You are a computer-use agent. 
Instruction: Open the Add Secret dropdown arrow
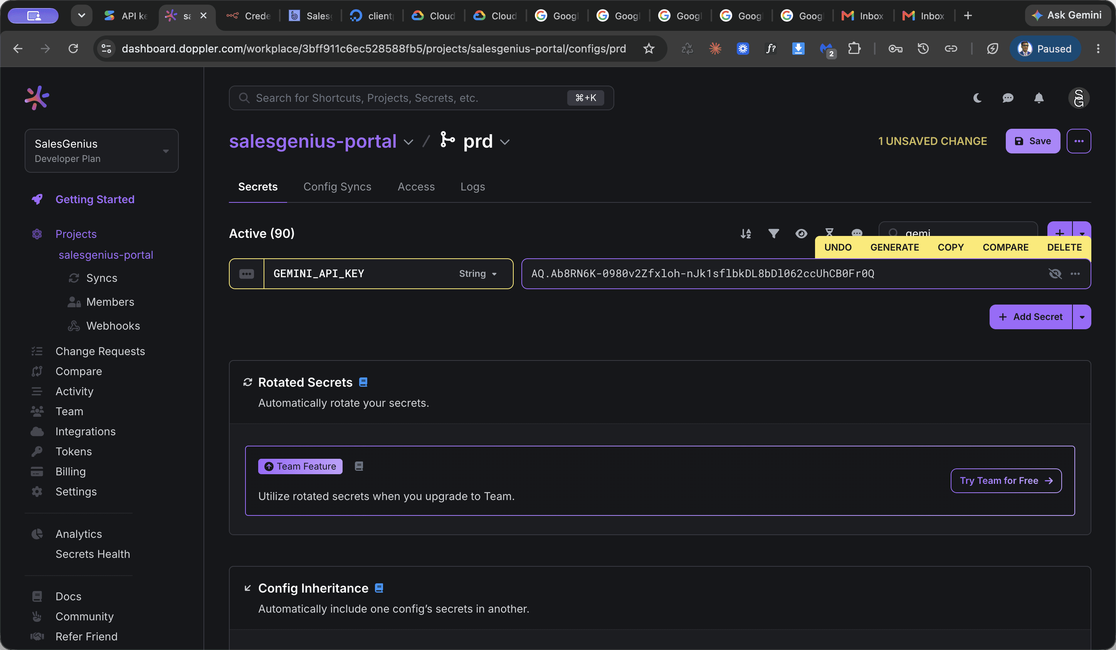point(1082,317)
